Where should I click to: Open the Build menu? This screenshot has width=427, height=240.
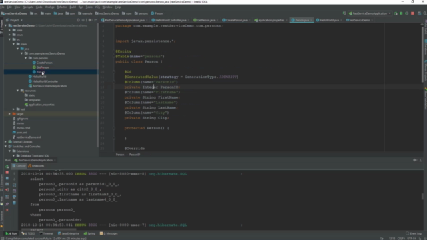click(x=73, y=7)
